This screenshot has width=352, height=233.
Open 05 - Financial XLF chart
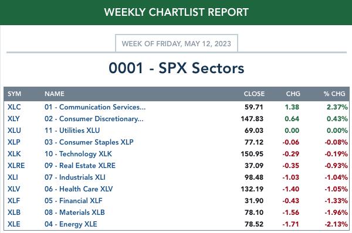pyautogui.click(x=73, y=201)
